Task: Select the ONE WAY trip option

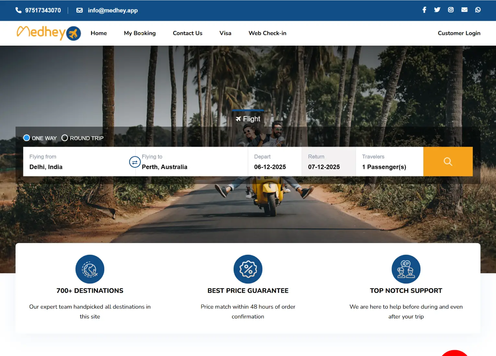Action: 27,138
